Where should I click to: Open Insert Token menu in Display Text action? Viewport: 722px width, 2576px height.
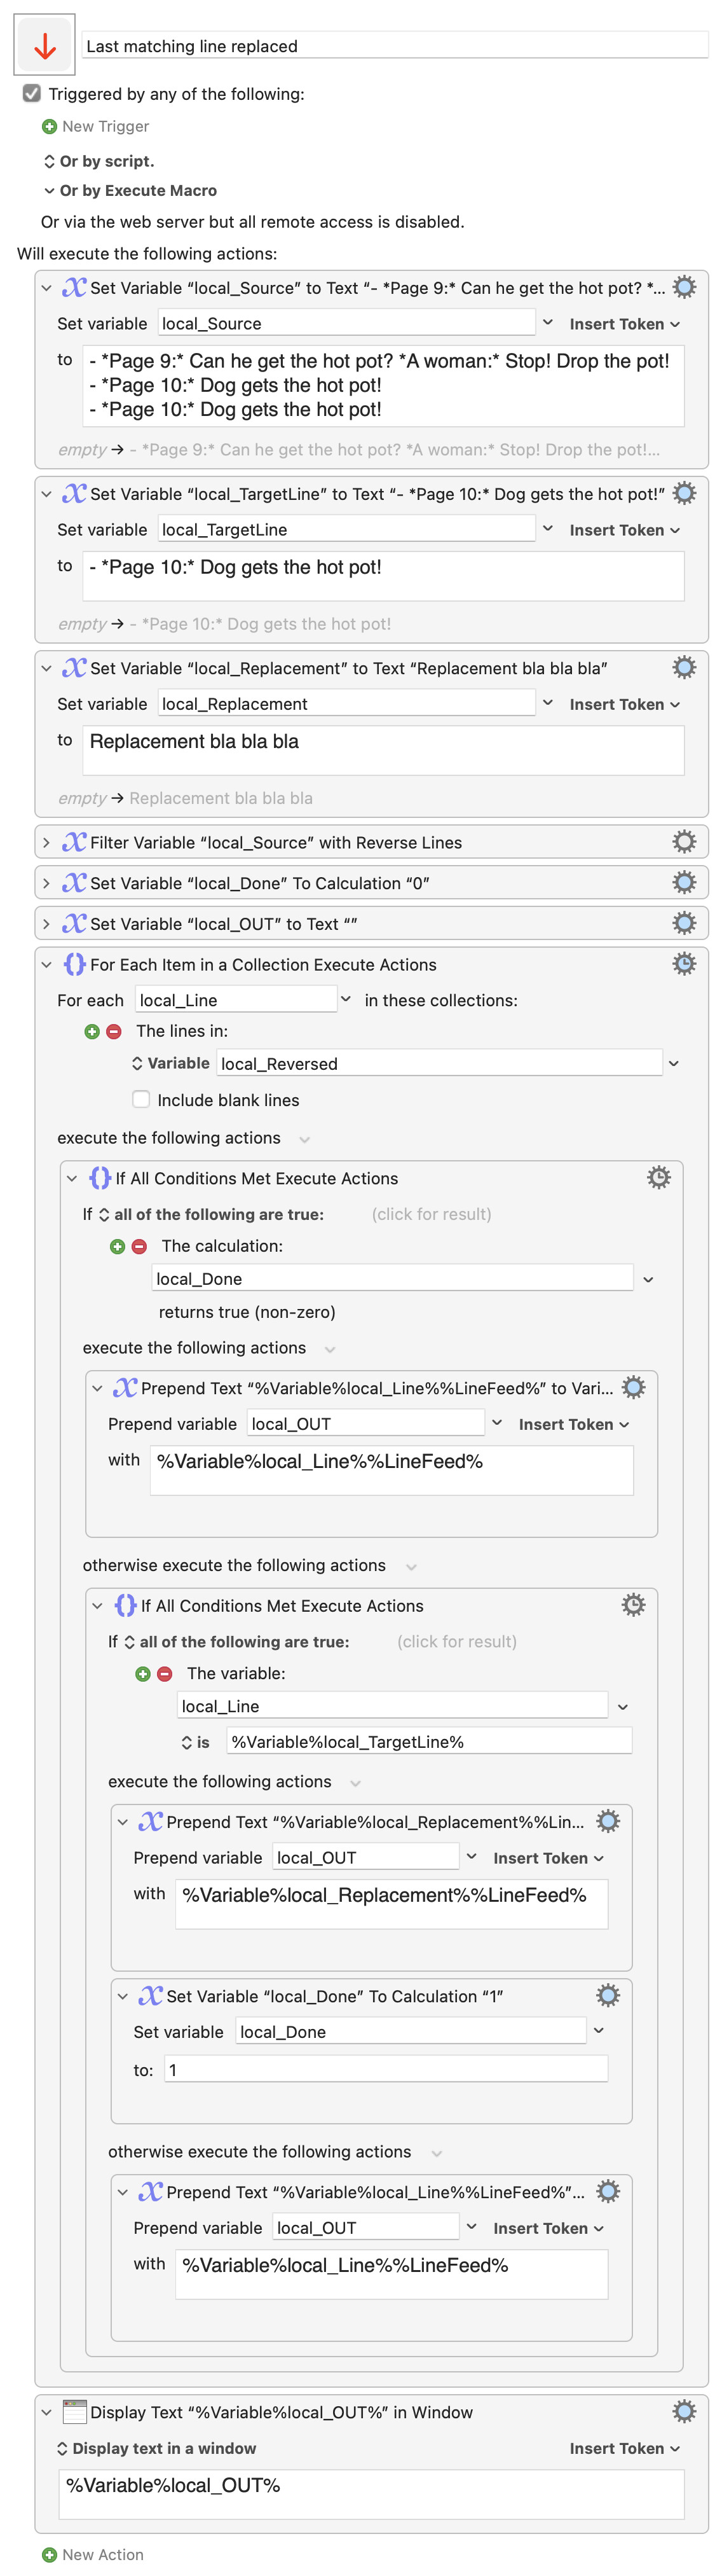[625, 2448]
